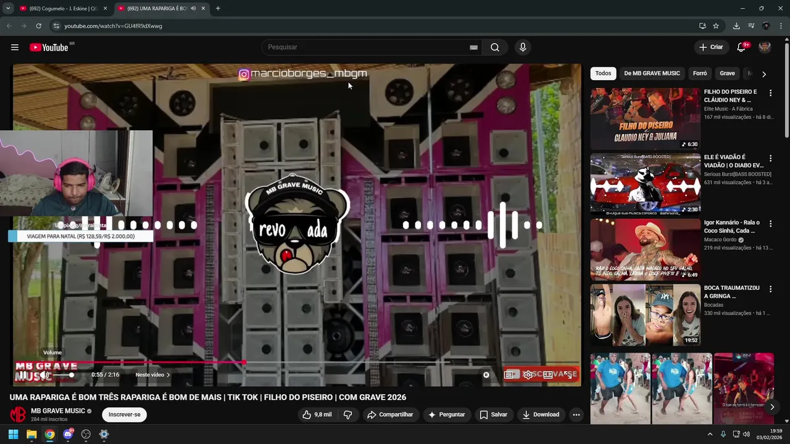Open File Explorer from the taskbar
The height and width of the screenshot is (444, 790).
(x=31, y=434)
